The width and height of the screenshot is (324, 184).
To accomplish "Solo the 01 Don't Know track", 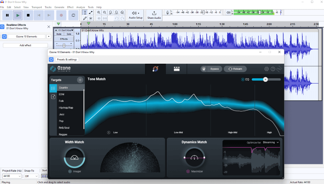I will 69,34.
